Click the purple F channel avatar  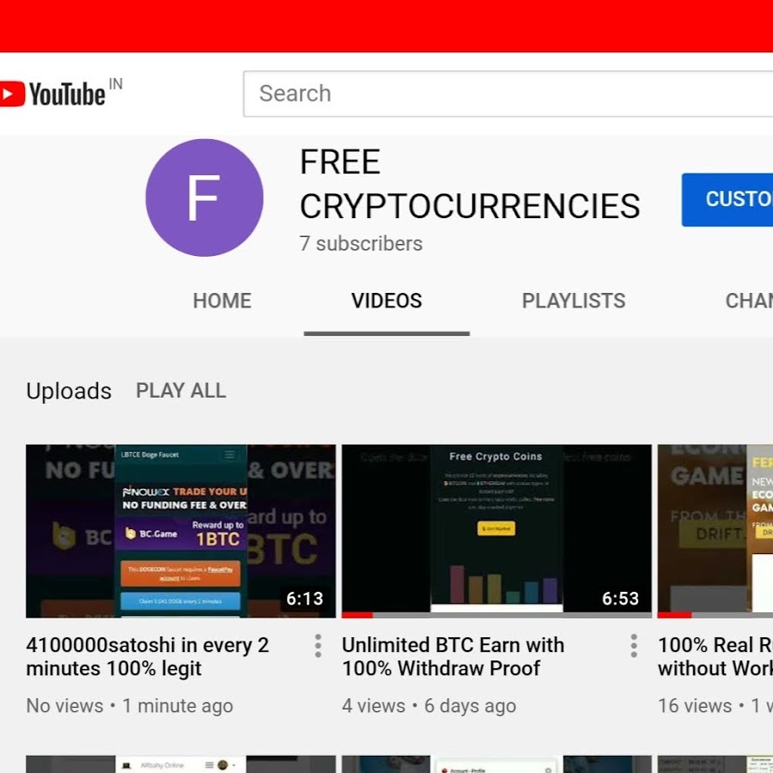[x=204, y=198]
